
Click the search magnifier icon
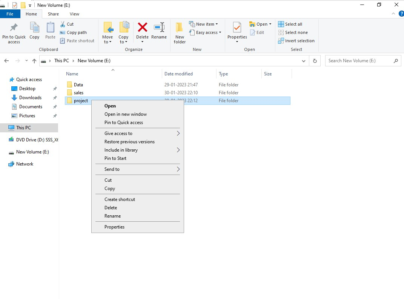[x=396, y=61]
